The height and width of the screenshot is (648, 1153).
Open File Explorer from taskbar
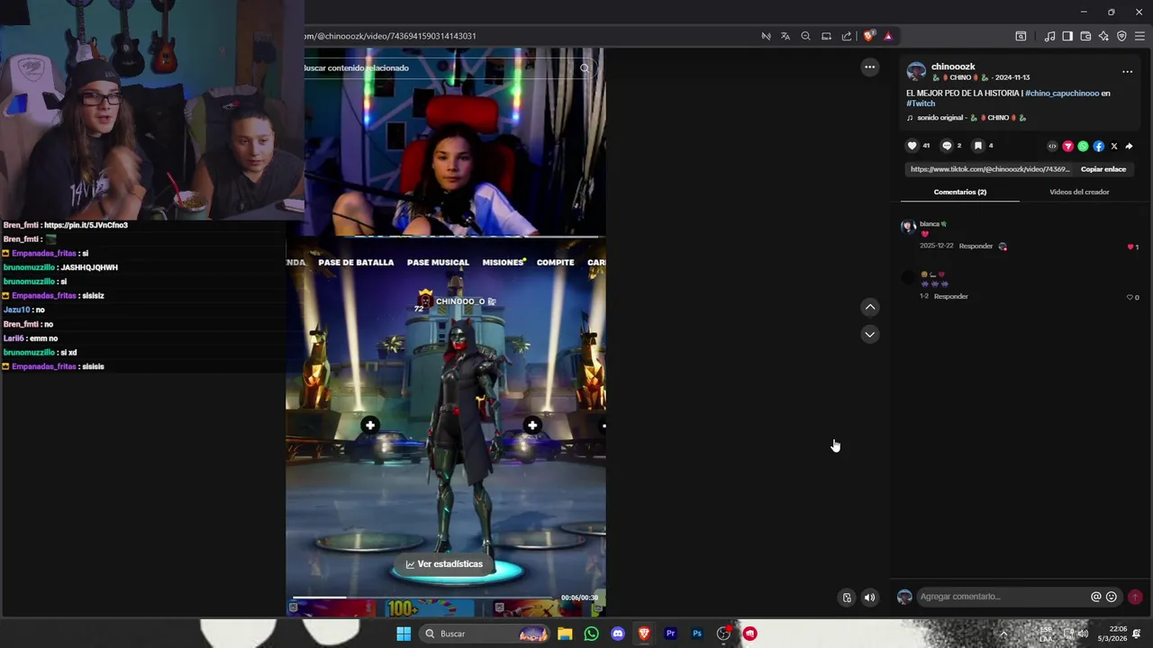[x=565, y=634]
